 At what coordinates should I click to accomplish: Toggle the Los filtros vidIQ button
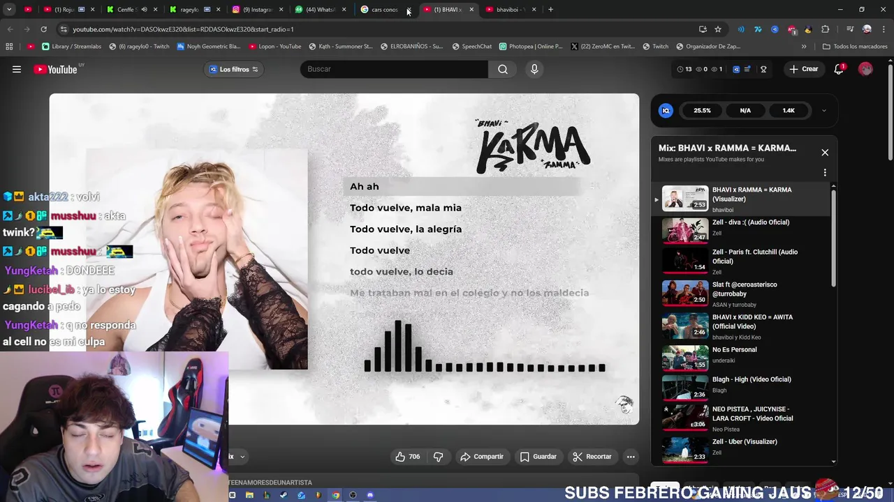234,69
